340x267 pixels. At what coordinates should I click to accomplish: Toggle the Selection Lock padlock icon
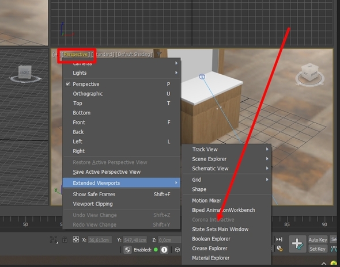65,239
